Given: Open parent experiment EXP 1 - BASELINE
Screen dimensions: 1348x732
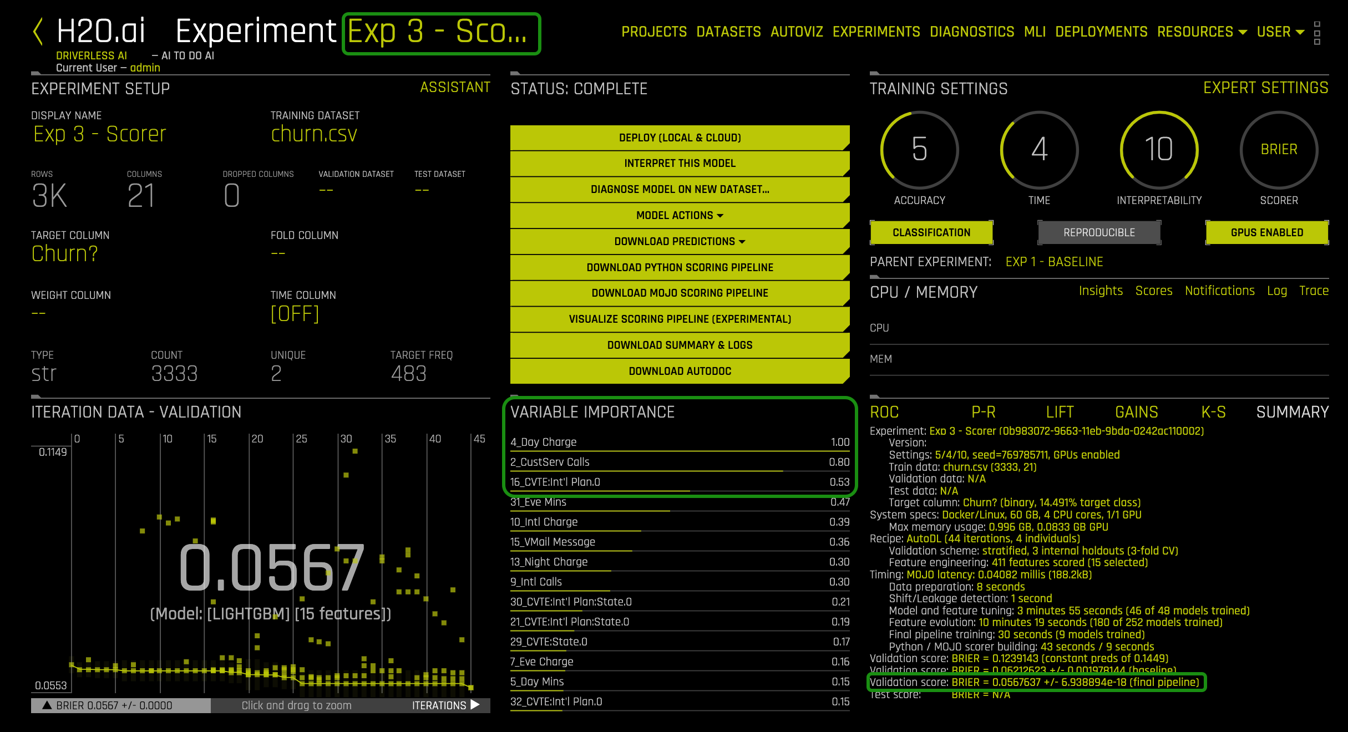Looking at the screenshot, I should 1054,262.
